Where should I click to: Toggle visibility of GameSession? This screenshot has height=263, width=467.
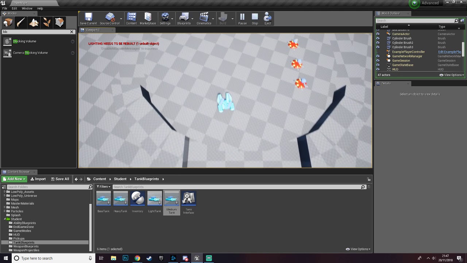(378, 61)
